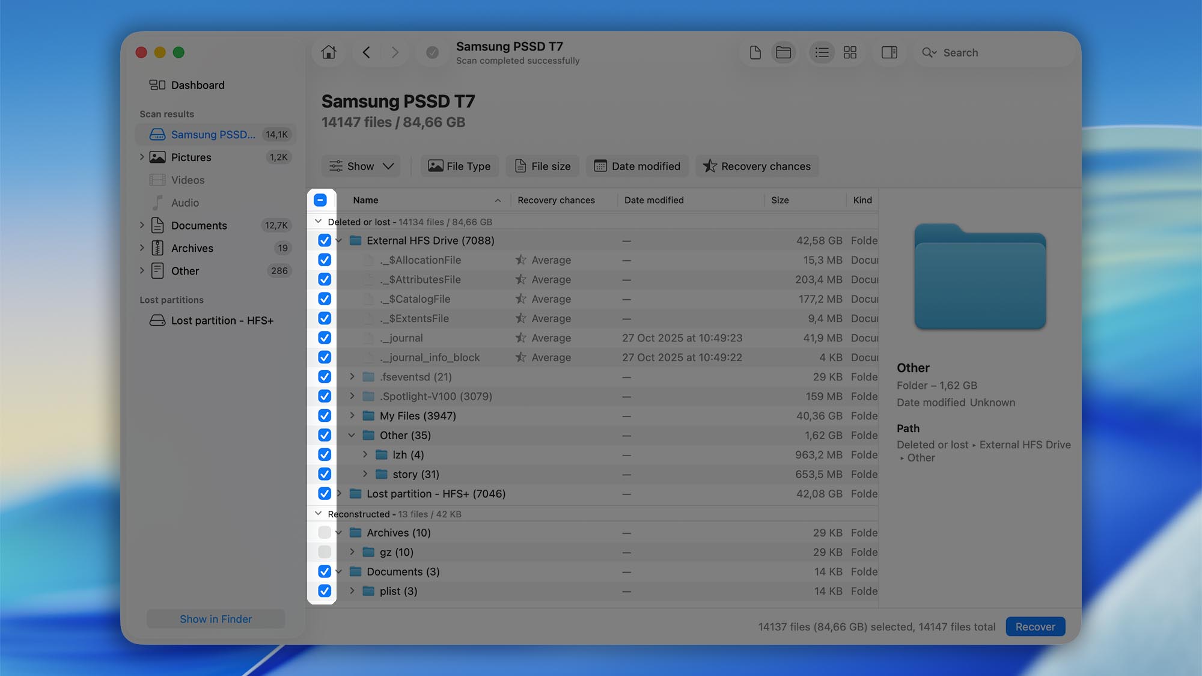The height and width of the screenshot is (676, 1202).
Task: Open the Recovery chances filter
Action: [757, 166]
